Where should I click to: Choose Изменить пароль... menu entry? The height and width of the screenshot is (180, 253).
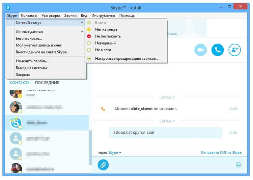click(x=45, y=61)
